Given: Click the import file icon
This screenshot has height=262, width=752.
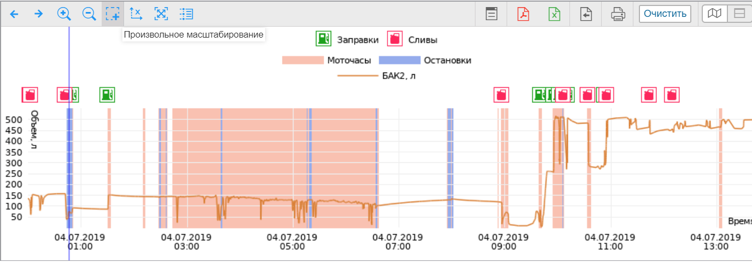Looking at the screenshot, I should click(586, 14).
